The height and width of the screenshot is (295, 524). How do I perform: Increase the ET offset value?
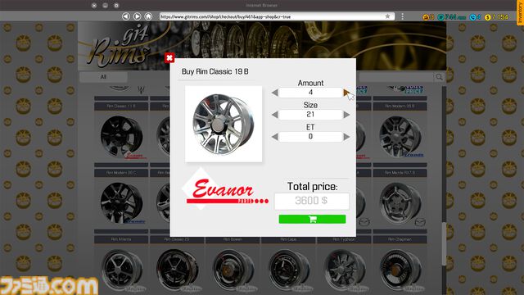(x=346, y=137)
